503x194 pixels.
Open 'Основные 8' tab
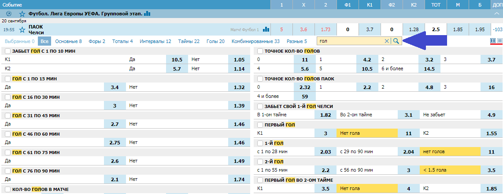pos(68,41)
